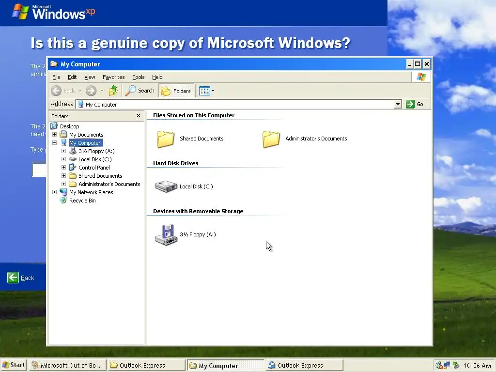Click the Forward arrow icon
The image size is (496, 372).
(x=91, y=91)
